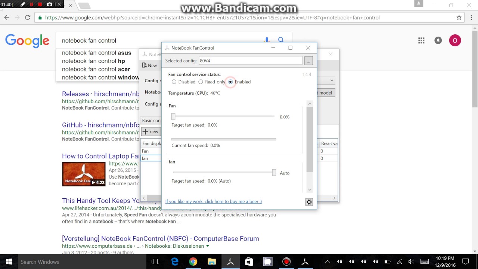Click config editor horizontal scroll right arrow

point(334,198)
